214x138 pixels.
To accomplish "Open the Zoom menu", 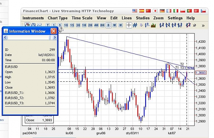I will pyautogui.click(x=158, y=18).
